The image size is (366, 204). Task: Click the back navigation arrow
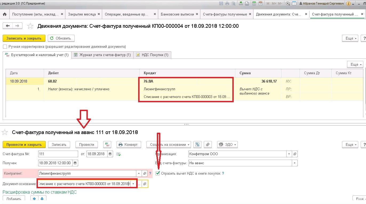tap(8, 26)
